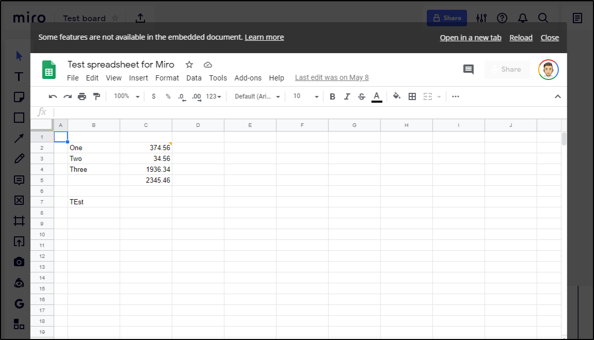The width and height of the screenshot is (594, 340).
Task: Open the more apps icon in sidebar
Action: tap(19, 324)
